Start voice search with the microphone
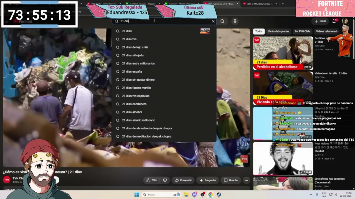355x199 pixels. click(x=235, y=21)
